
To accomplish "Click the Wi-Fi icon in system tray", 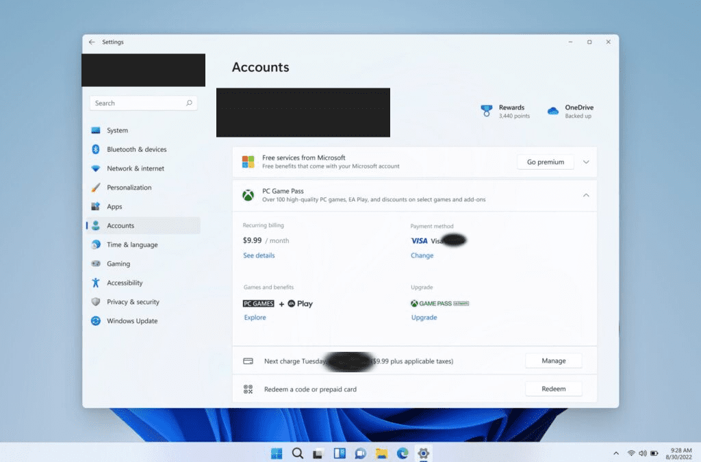I will point(631,454).
